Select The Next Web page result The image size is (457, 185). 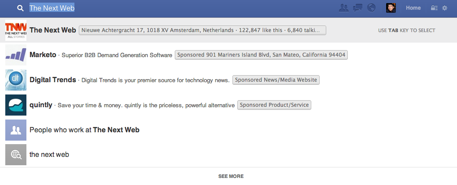(228, 30)
